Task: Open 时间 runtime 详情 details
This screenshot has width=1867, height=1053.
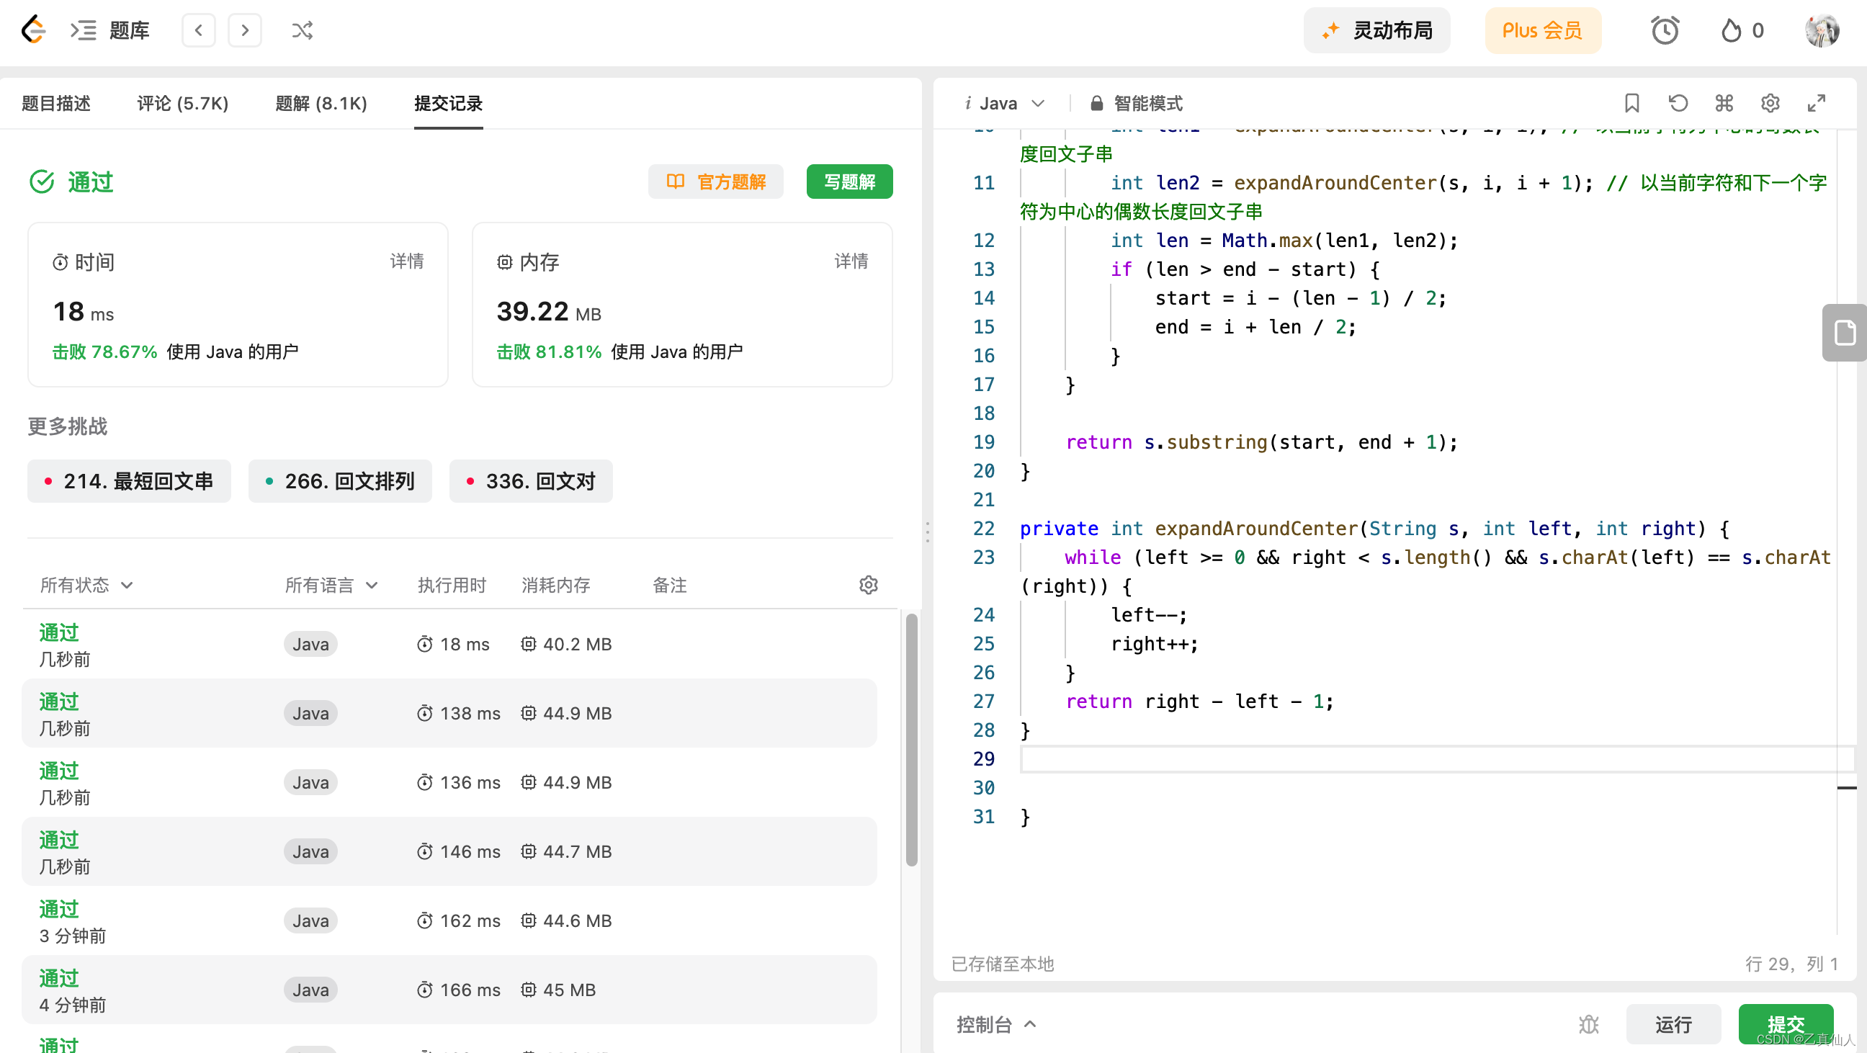Action: [406, 261]
